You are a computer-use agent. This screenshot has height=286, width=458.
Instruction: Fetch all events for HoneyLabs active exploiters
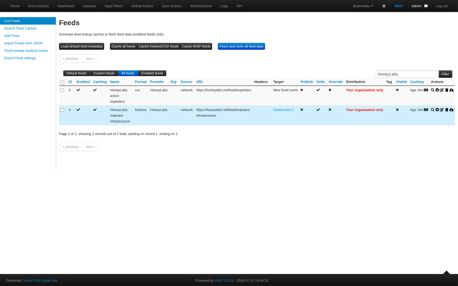click(x=437, y=90)
